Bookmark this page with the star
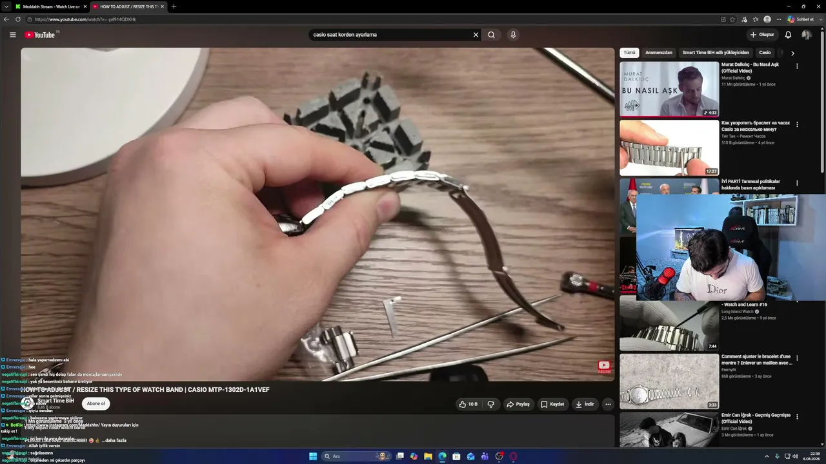This screenshot has height=464, width=826. (x=732, y=19)
